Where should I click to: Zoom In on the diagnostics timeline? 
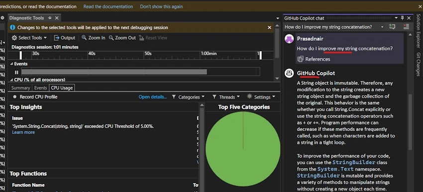coord(94,38)
